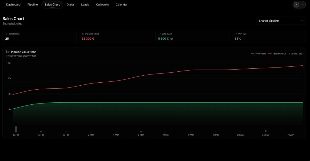310x161 pixels.
Task: Click the 2 Mar axis label
Action: tap(91, 135)
